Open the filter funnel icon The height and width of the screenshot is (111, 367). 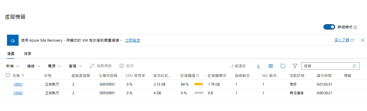point(295,66)
